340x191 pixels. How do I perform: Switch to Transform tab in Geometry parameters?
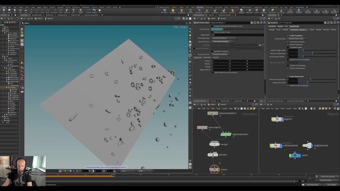click(x=272, y=27)
